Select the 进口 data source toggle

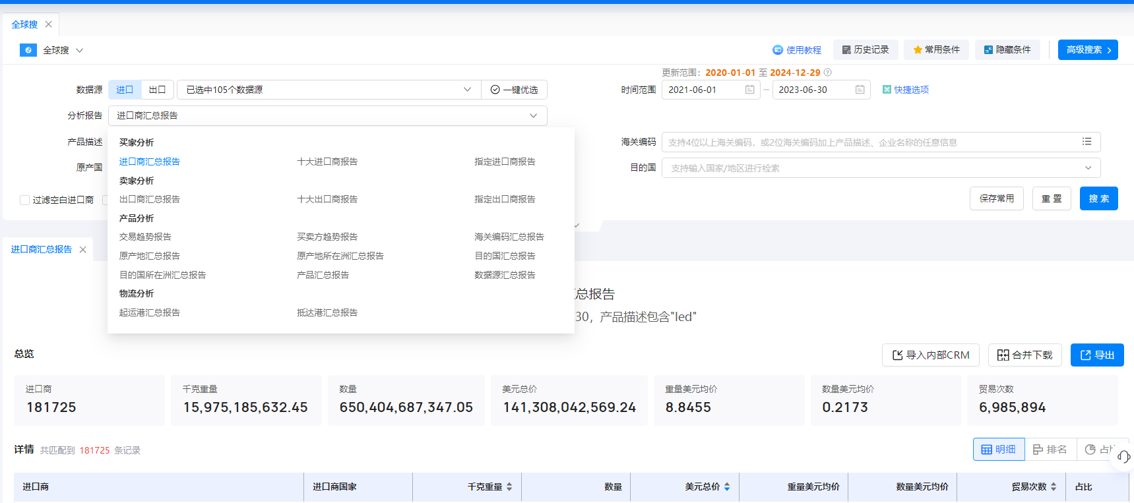point(125,90)
